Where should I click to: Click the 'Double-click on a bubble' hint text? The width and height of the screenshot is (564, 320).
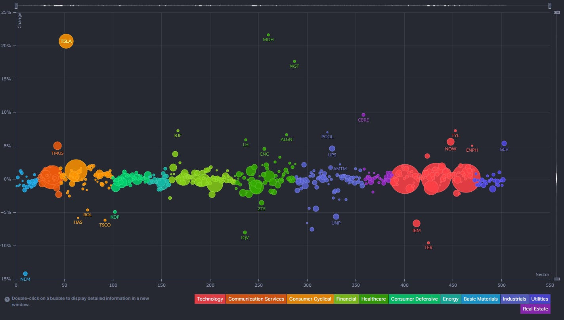click(x=80, y=301)
